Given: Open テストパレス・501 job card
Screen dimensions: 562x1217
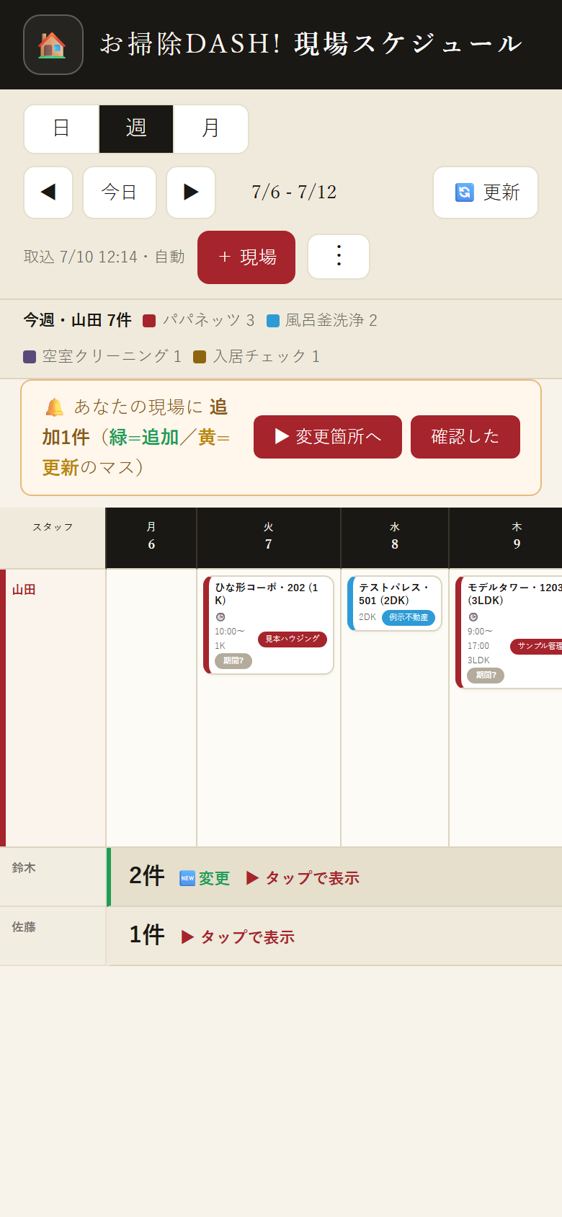Looking at the screenshot, I should click(x=395, y=603).
